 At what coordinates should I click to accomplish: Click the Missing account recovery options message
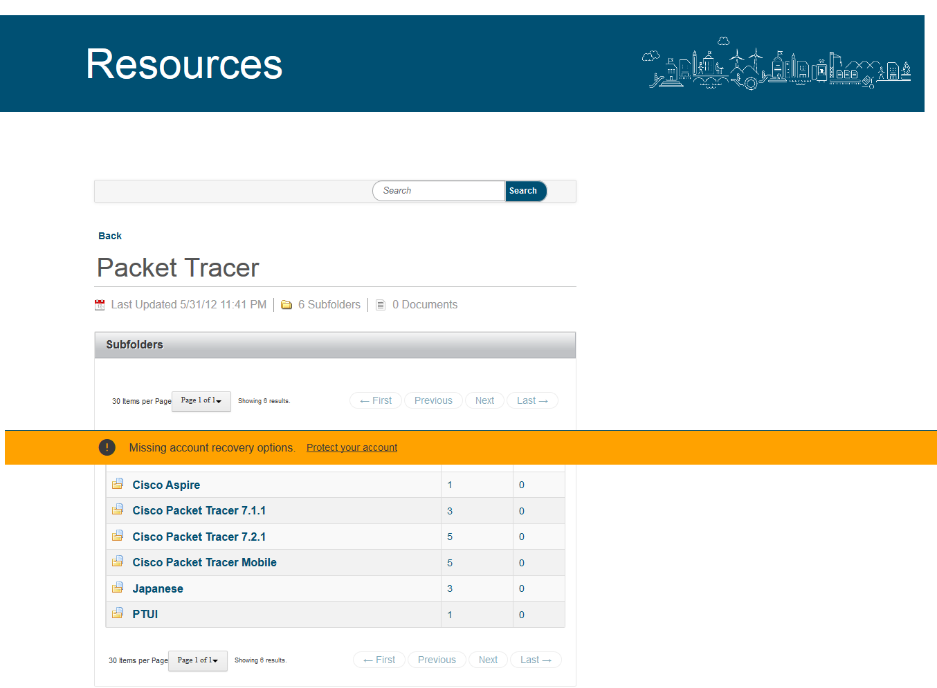(212, 448)
